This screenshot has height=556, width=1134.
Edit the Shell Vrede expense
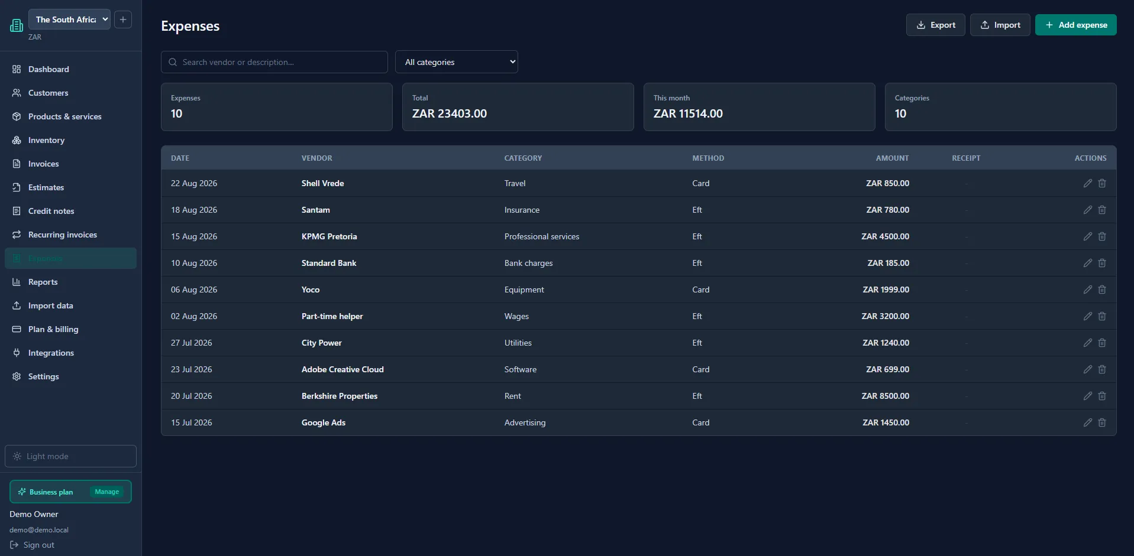click(x=1087, y=183)
